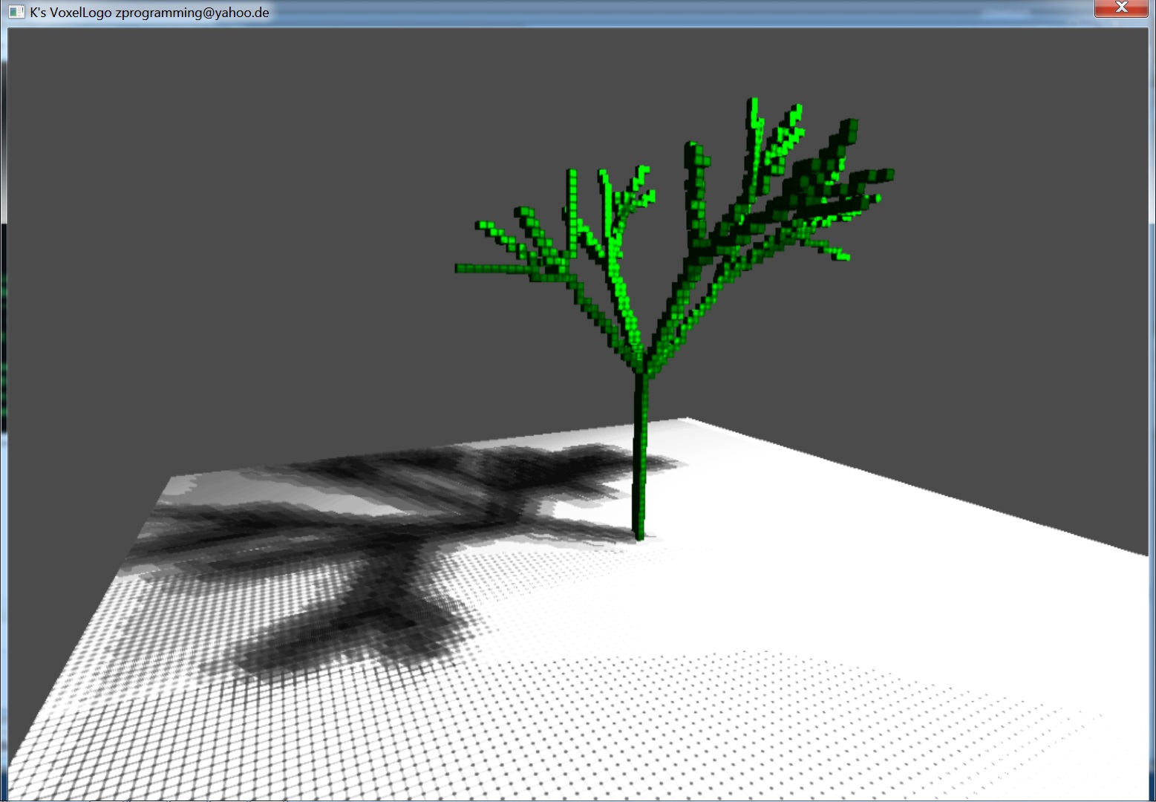Click the VoxelLogo application icon in title bar

16,11
